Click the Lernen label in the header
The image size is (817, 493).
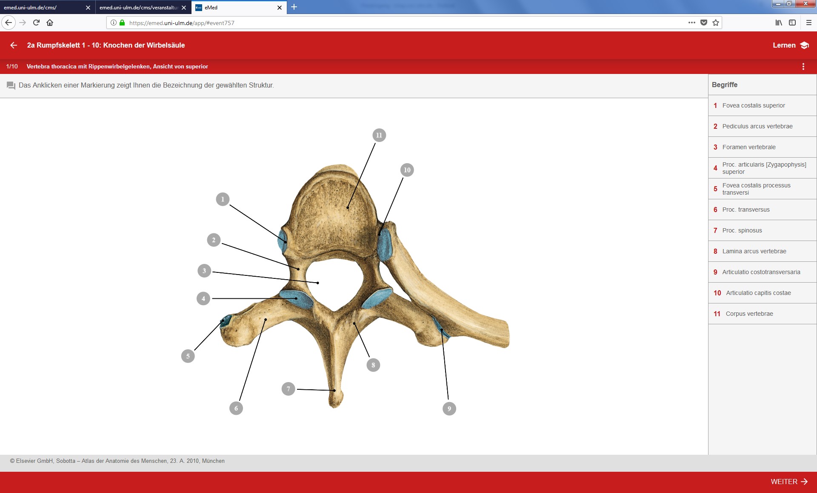coord(784,45)
